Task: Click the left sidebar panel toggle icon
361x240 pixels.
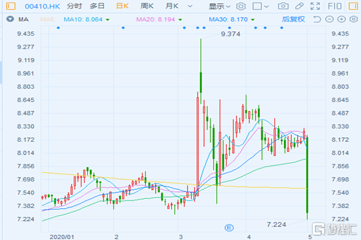Action: 10,6
